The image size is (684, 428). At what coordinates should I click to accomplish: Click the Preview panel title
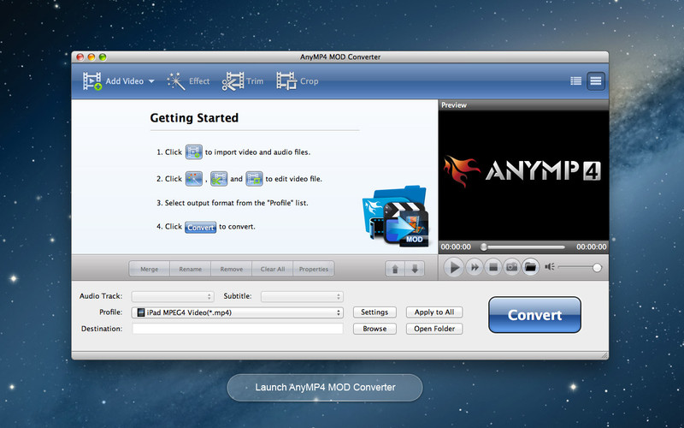[x=454, y=105]
